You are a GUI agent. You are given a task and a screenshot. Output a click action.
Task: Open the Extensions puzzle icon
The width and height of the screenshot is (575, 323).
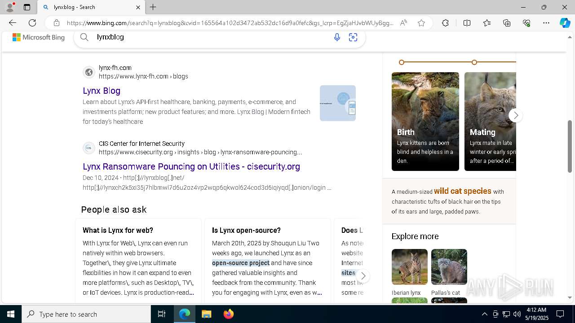coord(445,23)
